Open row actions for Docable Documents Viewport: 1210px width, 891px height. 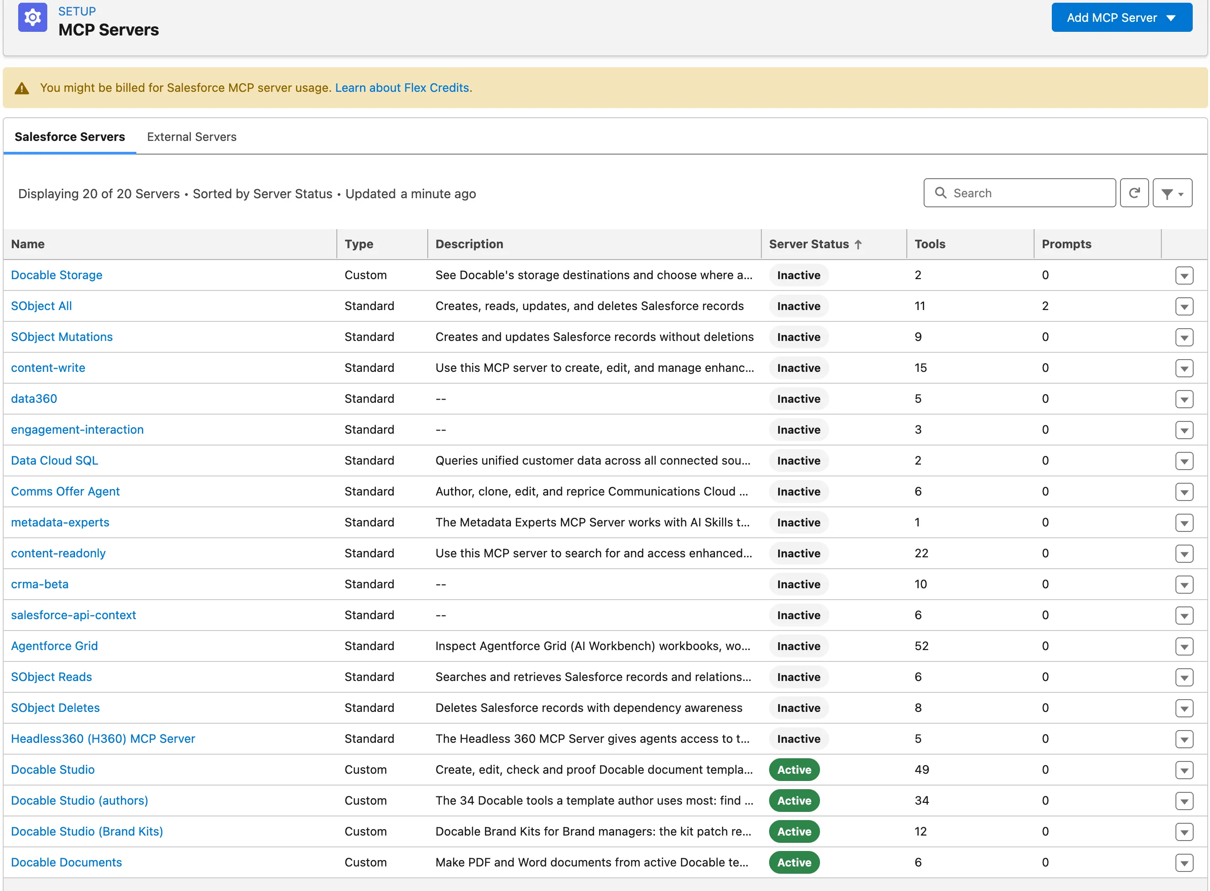[1184, 863]
